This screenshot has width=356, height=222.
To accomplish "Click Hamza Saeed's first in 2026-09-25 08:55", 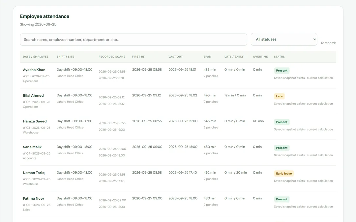I will (x=147, y=121).
